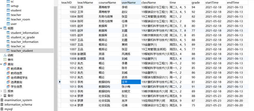Select the userName cell 风清扬
Image resolution: width=254 pixels, height=111 pixels.
tap(131, 54)
